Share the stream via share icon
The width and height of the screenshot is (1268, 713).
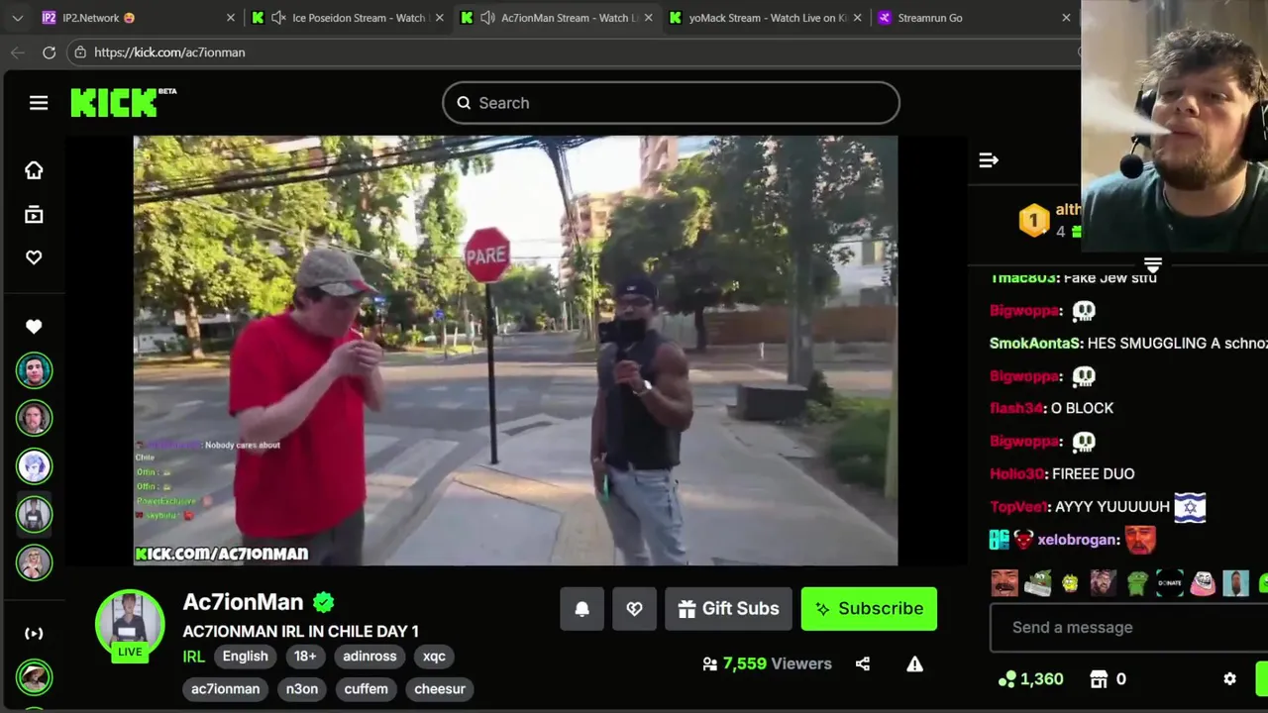[x=863, y=663]
